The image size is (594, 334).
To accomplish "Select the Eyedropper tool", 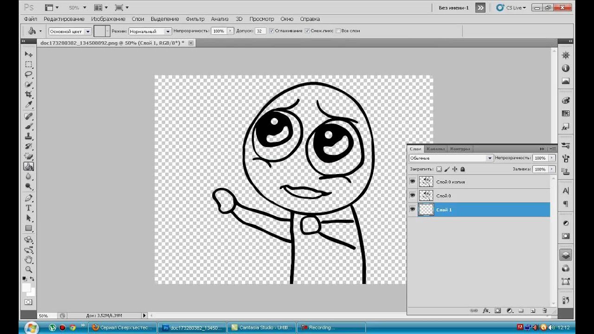I will click(x=29, y=104).
